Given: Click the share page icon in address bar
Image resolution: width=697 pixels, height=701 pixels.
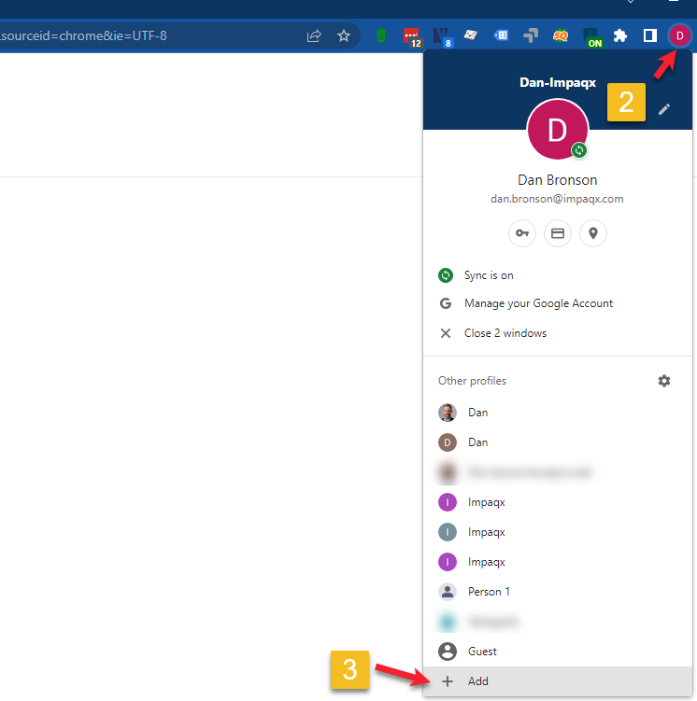Looking at the screenshot, I should pyautogui.click(x=314, y=36).
